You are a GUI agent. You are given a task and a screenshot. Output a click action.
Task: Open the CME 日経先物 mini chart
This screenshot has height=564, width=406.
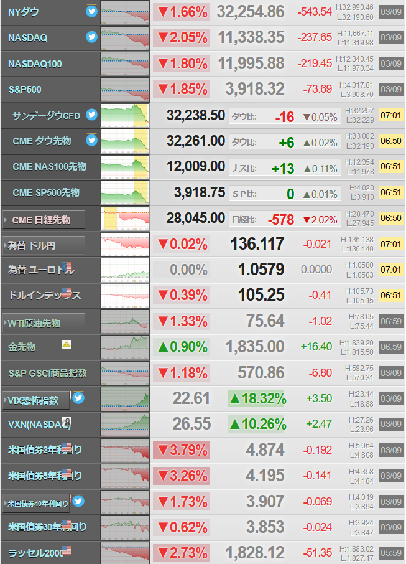[x=125, y=219]
